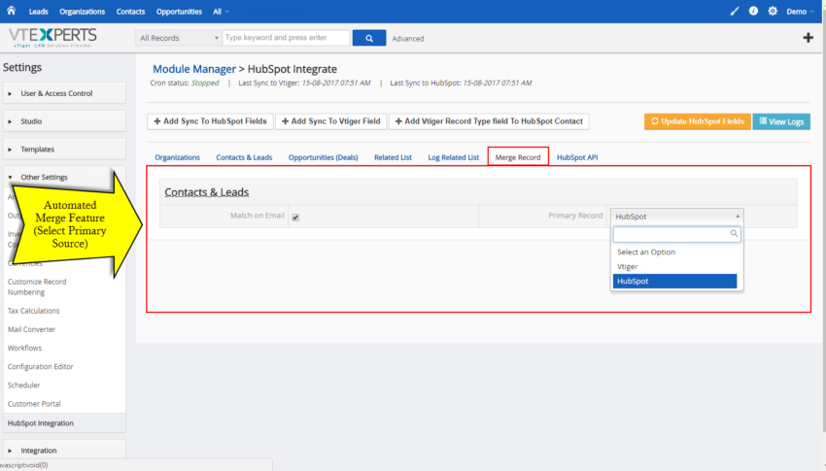826x471 pixels.
Task: Click Add Sync To Vtiger Field
Action: [330, 121]
